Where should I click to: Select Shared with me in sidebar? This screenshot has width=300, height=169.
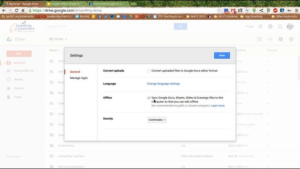24,71
